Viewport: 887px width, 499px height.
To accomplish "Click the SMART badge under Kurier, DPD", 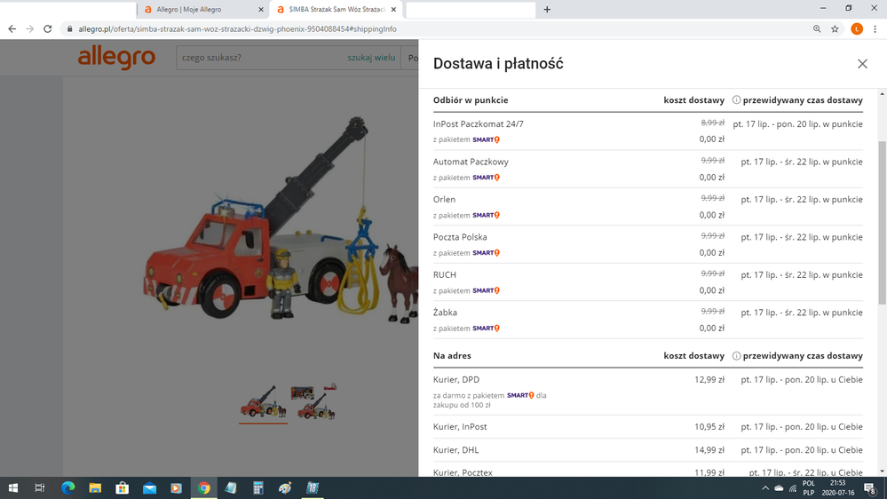I will [520, 395].
